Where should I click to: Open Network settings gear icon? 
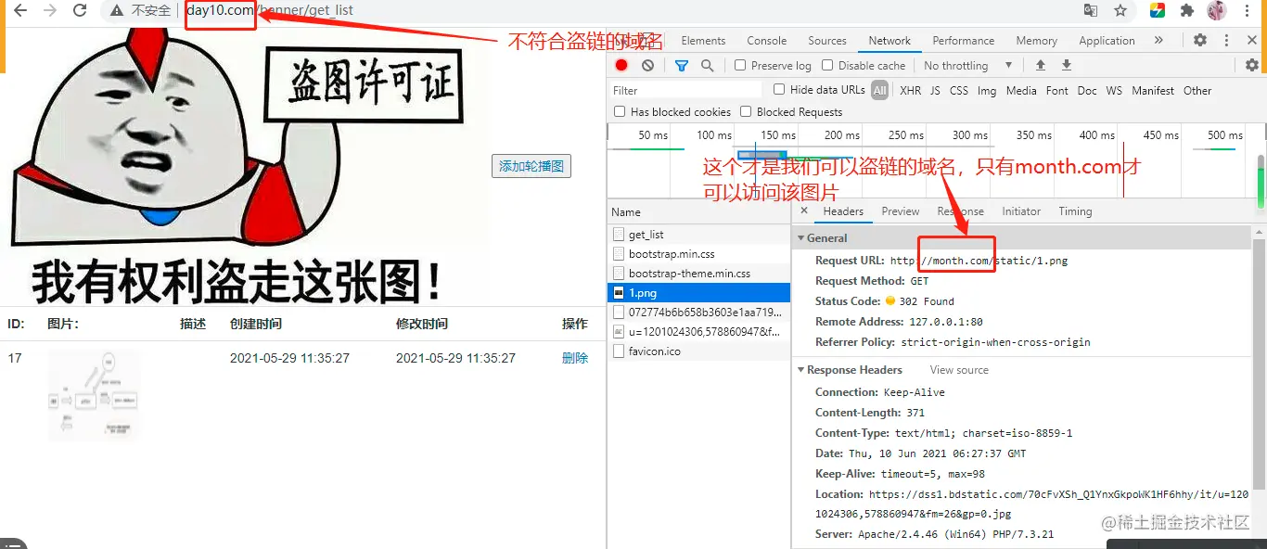coord(1252,65)
